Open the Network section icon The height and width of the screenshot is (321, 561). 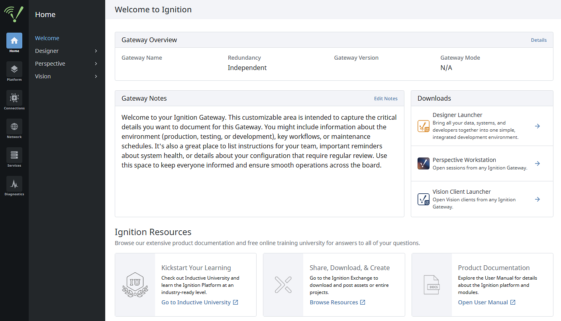tap(14, 126)
